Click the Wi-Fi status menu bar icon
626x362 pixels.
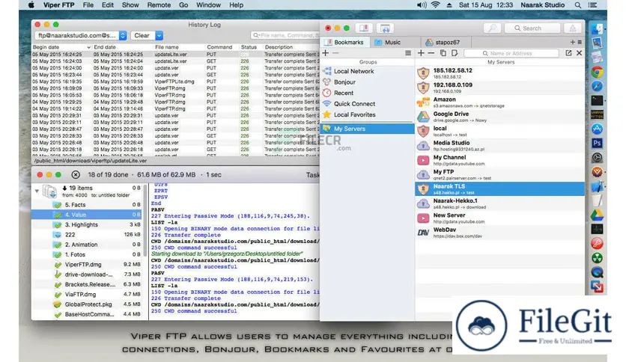pos(436,5)
